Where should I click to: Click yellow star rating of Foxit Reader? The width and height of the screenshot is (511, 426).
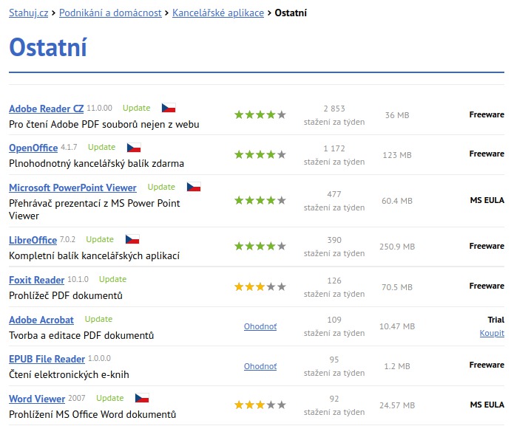260,286
